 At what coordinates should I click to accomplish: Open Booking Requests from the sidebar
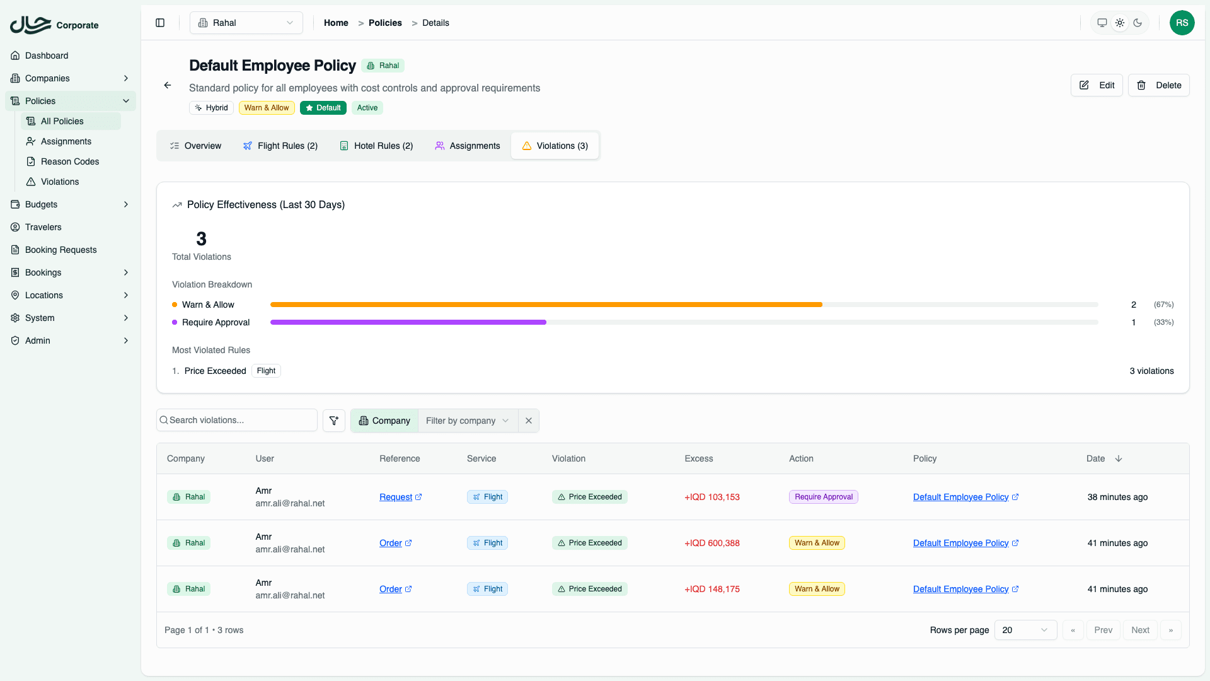60,250
